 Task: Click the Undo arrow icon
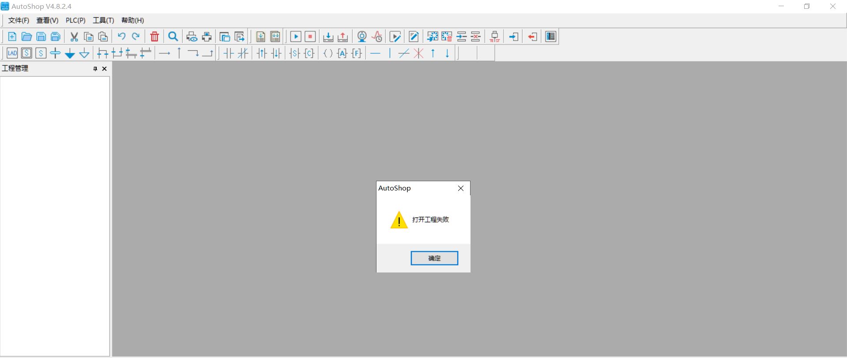coord(121,37)
